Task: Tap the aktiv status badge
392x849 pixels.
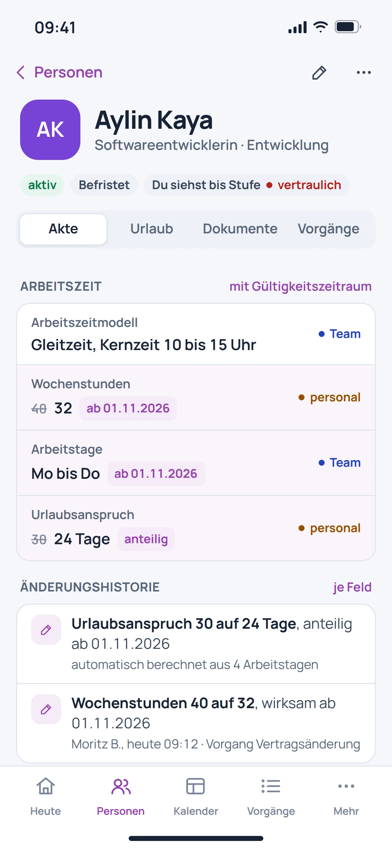Action: [x=42, y=185]
